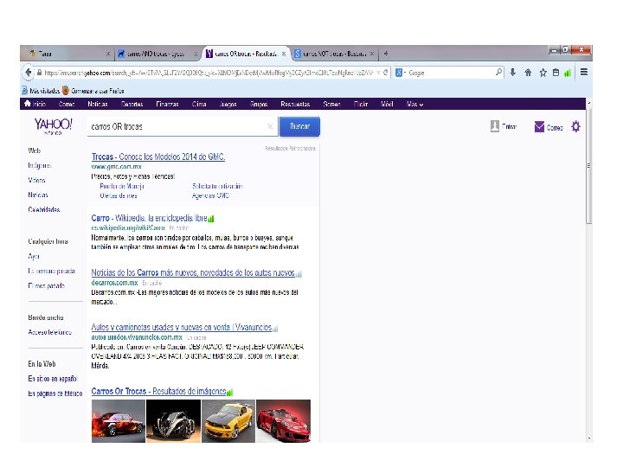The image size is (623, 467).
Task: Open the flaming car image thumbnail
Action: pyautogui.click(x=119, y=421)
